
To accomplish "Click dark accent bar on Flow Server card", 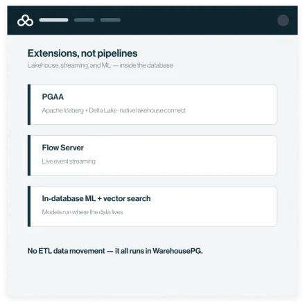I will [x=29, y=155].
